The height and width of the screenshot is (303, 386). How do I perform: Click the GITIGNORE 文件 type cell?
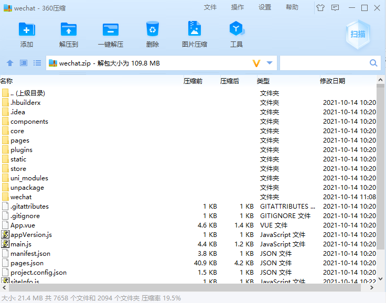[x=285, y=216]
